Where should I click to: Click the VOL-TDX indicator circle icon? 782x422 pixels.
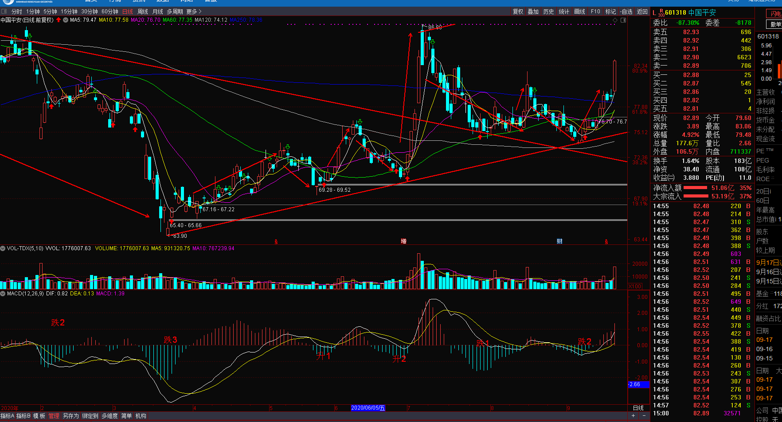3,248
